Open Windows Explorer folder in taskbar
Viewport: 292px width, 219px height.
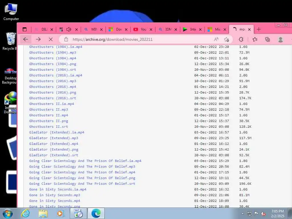click(x=43, y=213)
